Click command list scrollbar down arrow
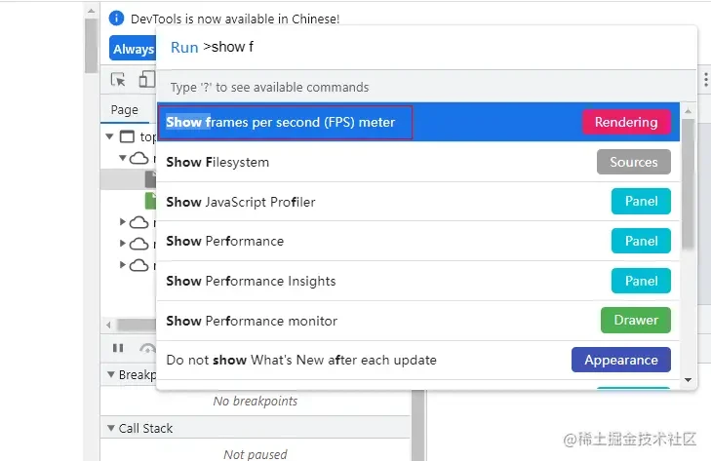Viewport: 711px width, 461px height. [x=688, y=380]
